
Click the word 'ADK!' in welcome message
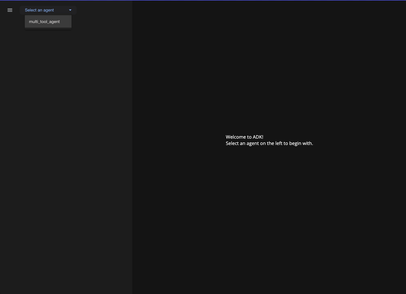(258, 137)
